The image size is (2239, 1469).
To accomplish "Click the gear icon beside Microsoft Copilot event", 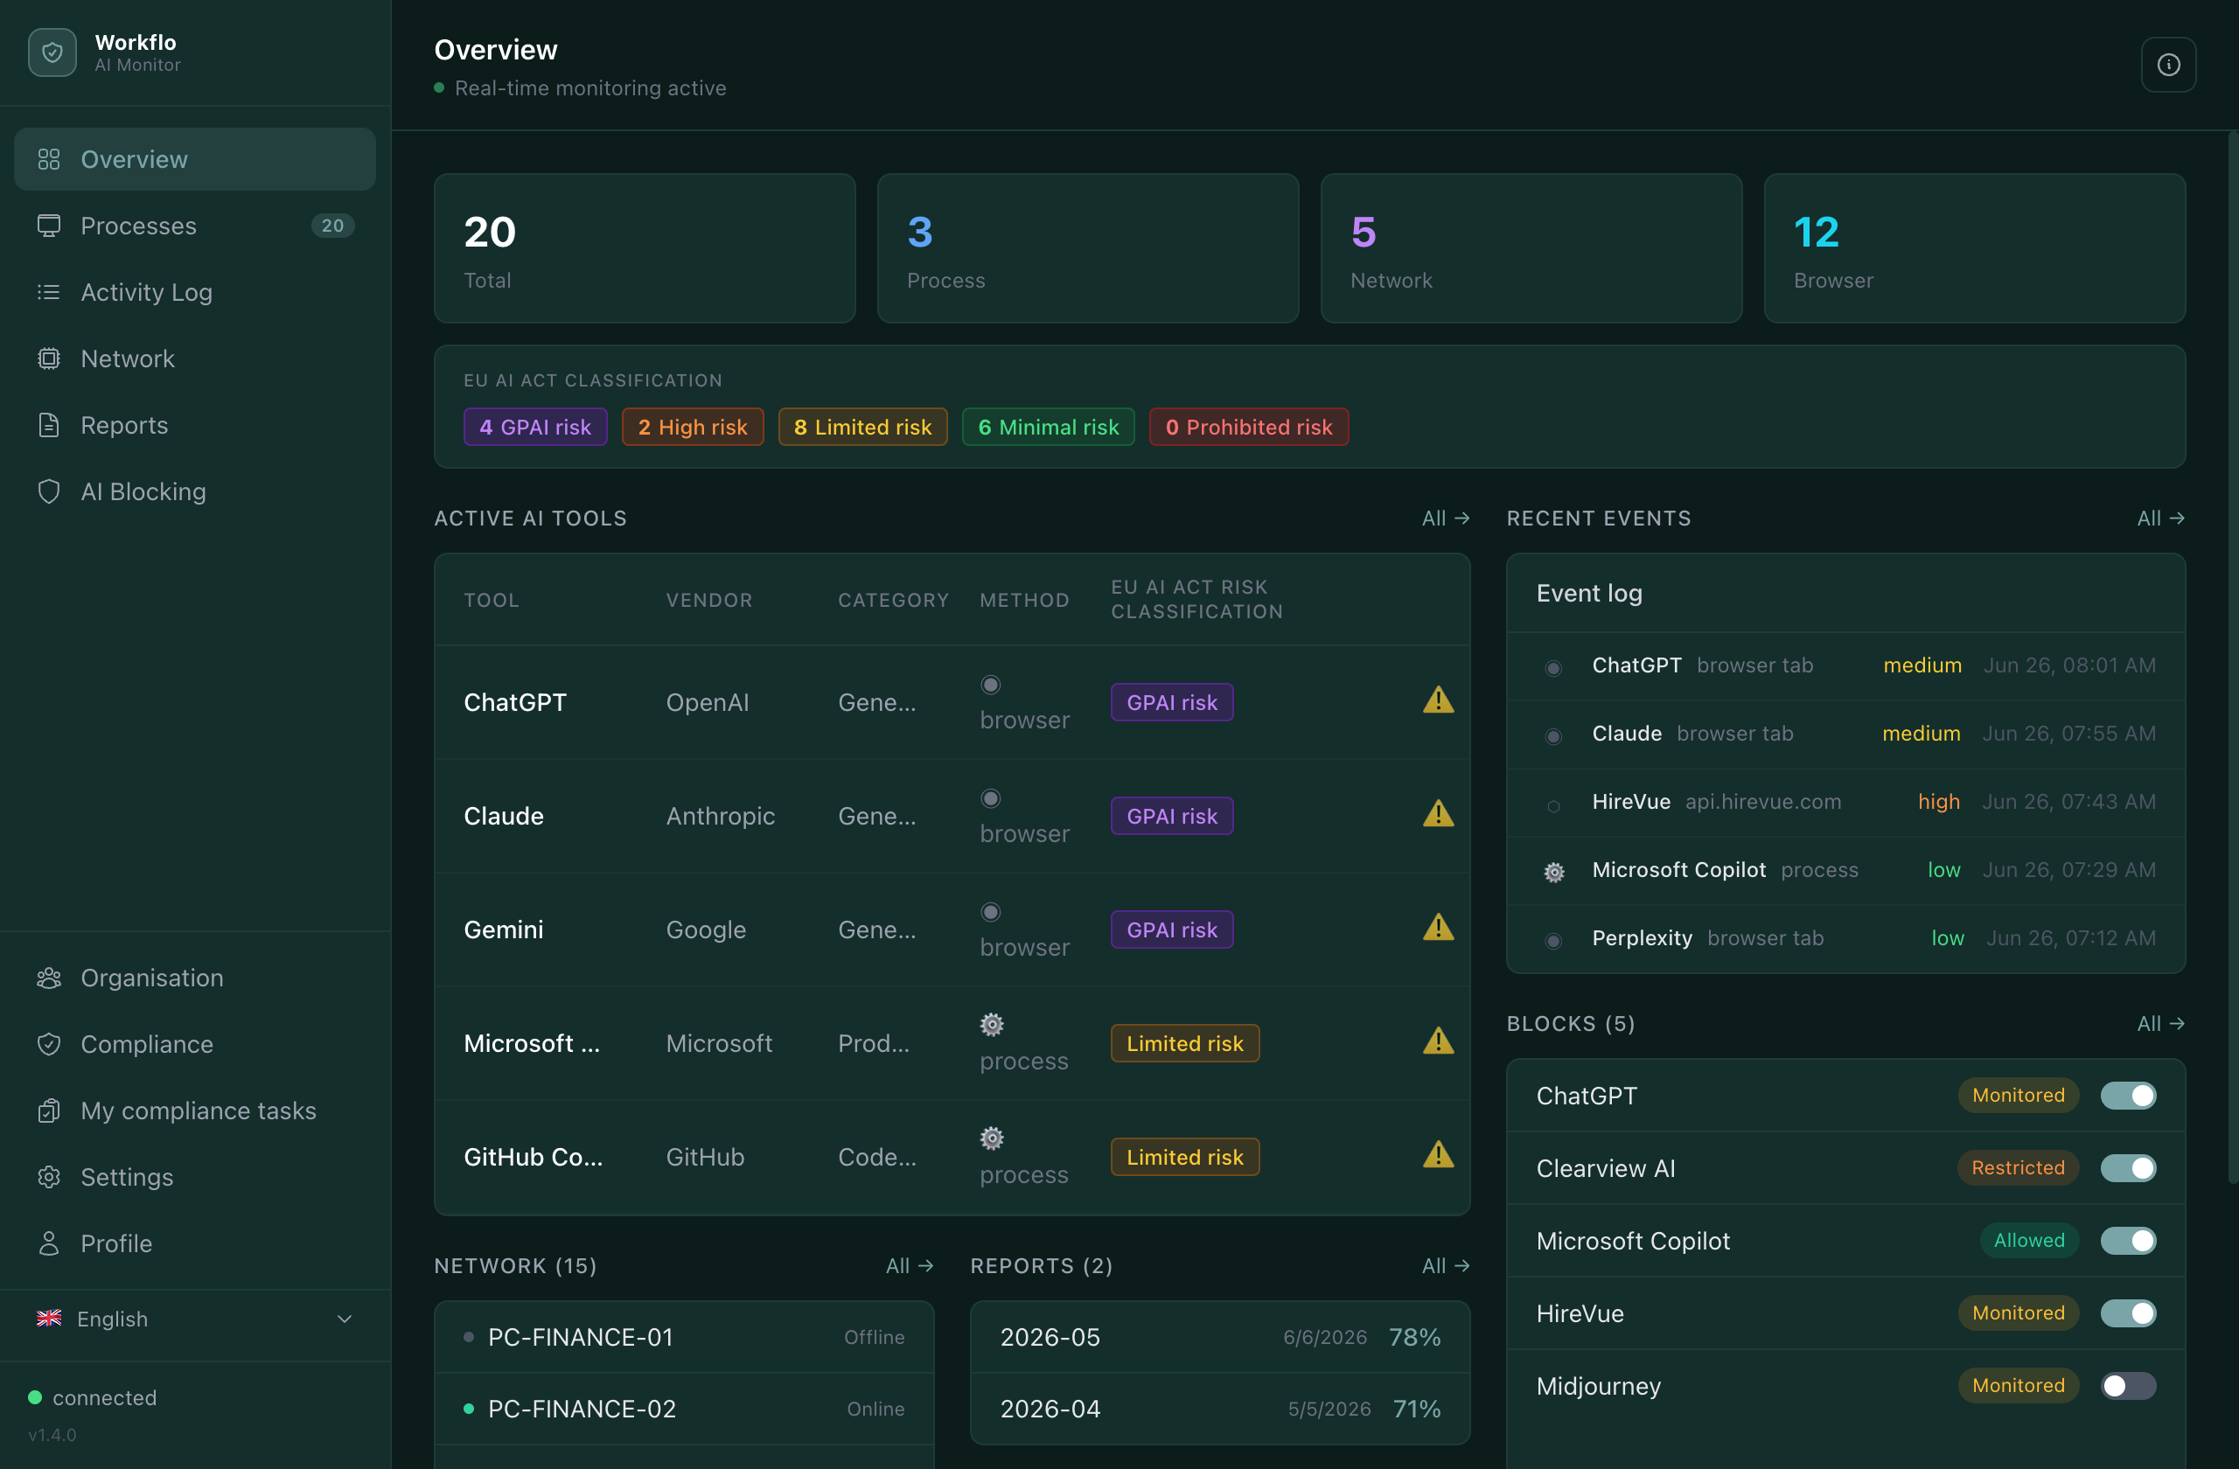I will [1554, 872].
